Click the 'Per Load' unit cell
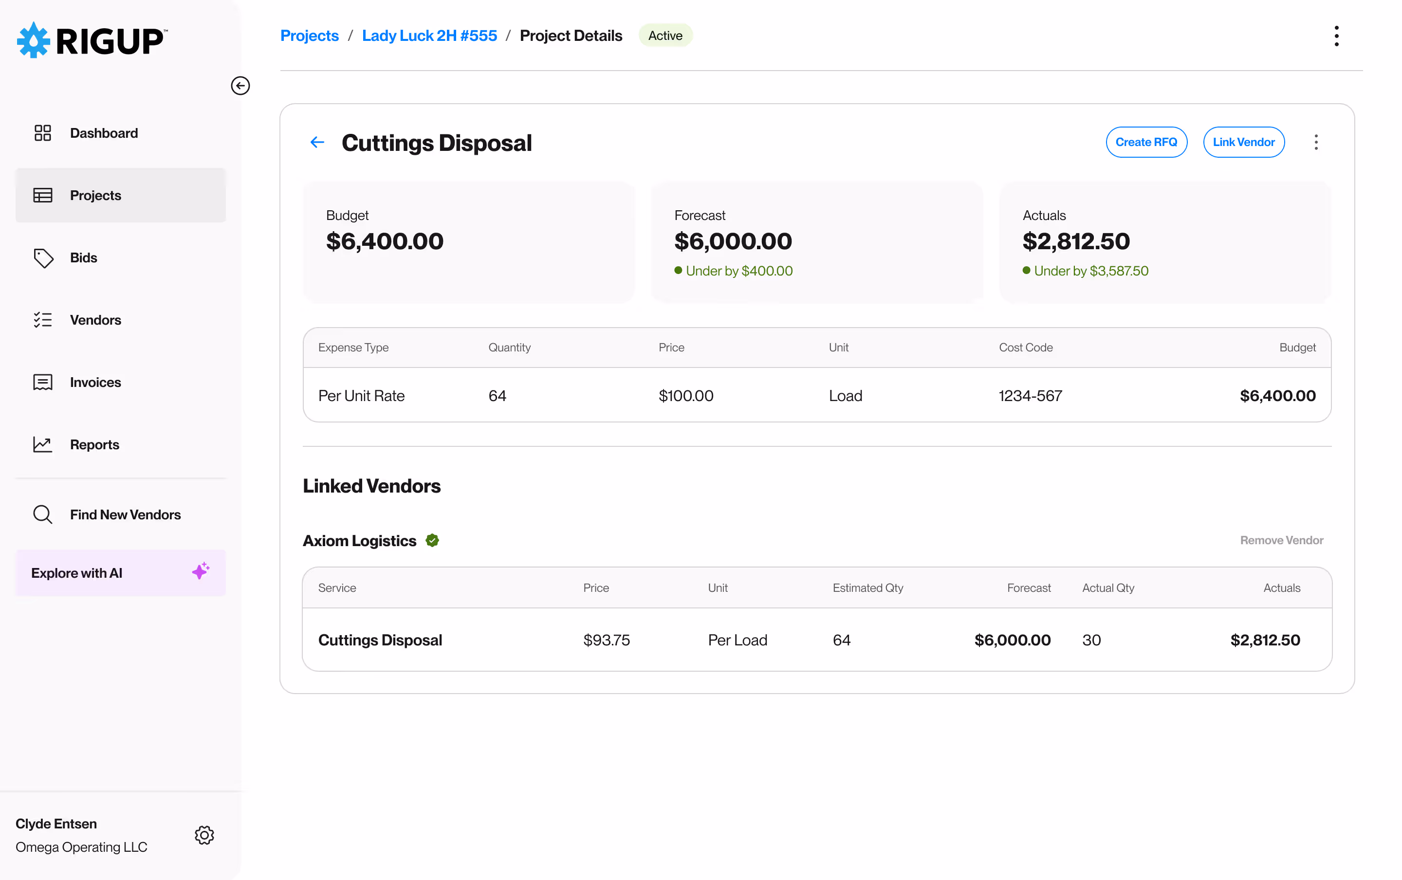This screenshot has width=1402, height=880. click(x=738, y=640)
